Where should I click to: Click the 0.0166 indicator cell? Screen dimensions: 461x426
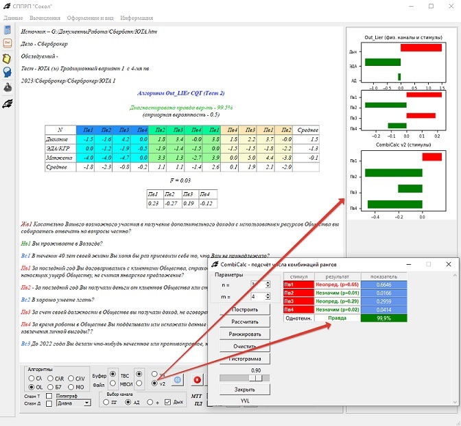click(x=383, y=293)
